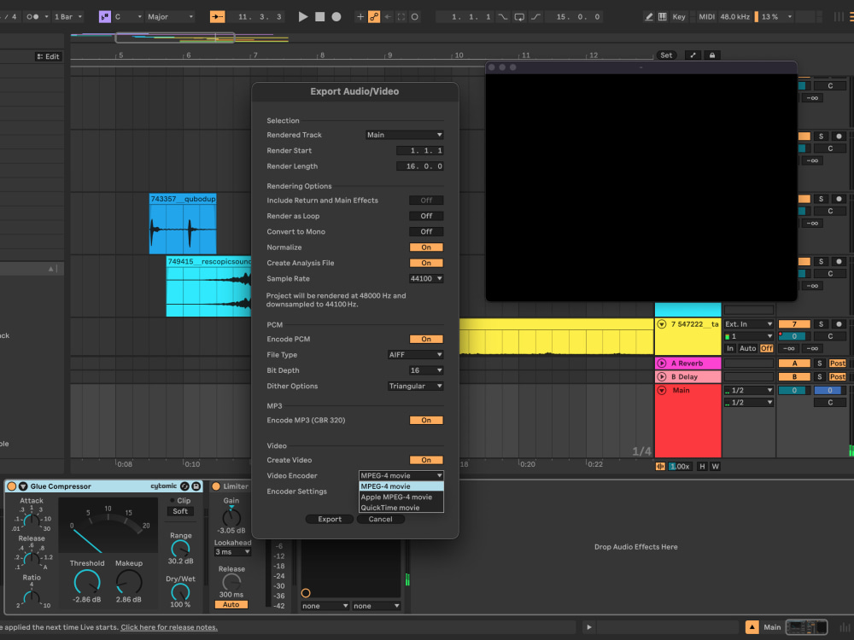Screen dimensions: 854x640
Task: Toggle Automation Arm in the control bar
Action: point(374,17)
